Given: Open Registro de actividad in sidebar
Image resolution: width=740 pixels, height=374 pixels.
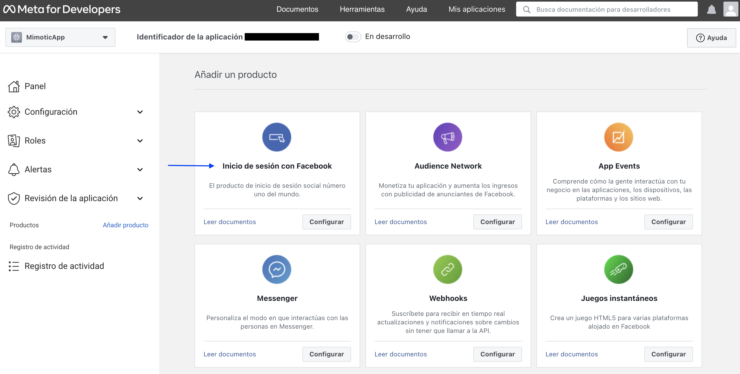Looking at the screenshot, I should [x=64, y=266].
